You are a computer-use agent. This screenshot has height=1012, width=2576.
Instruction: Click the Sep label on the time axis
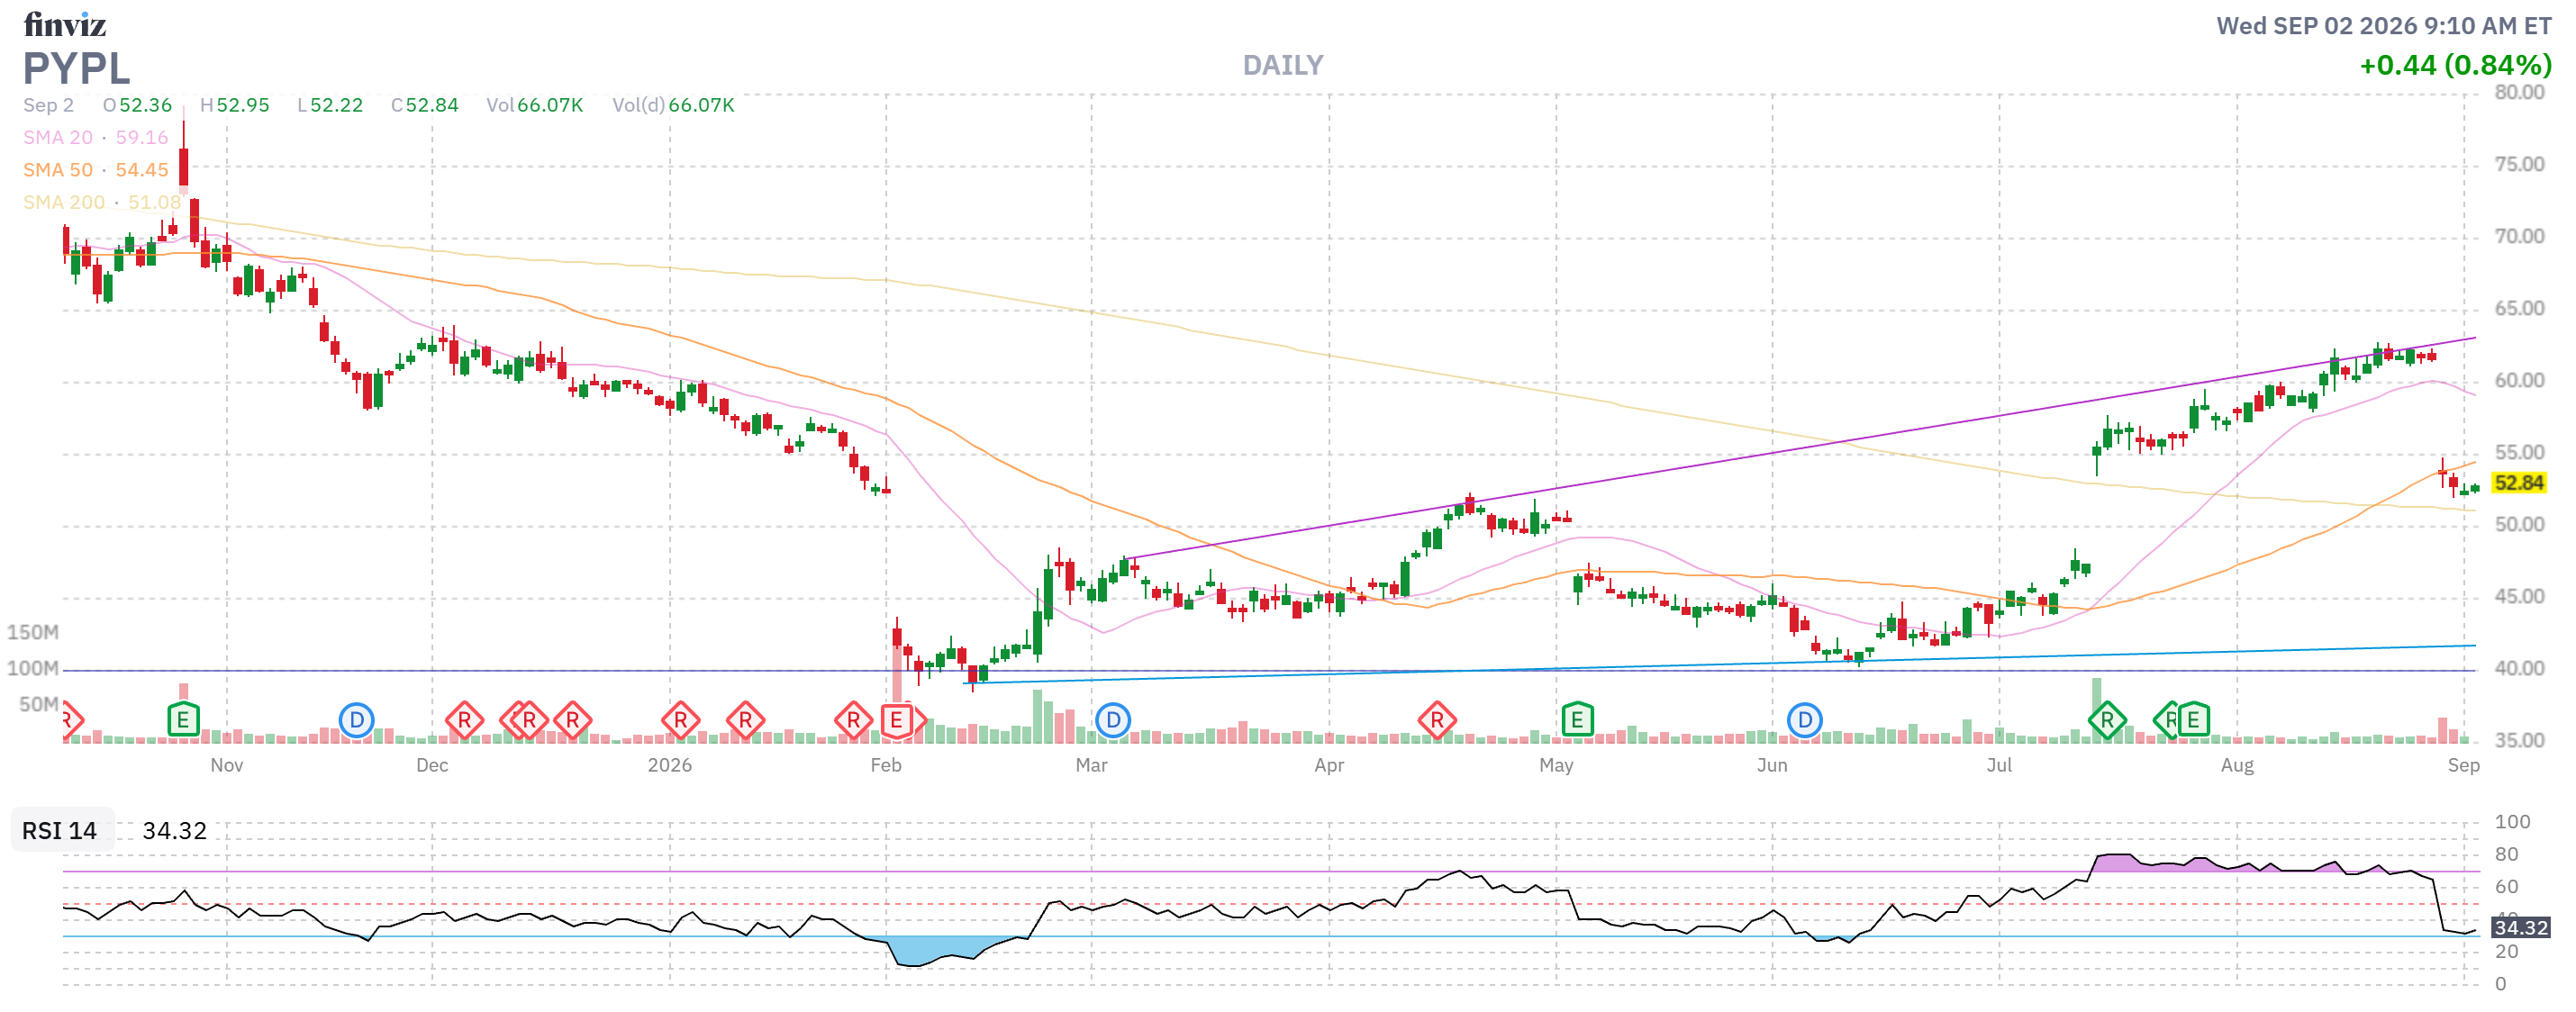[2464, 765]
